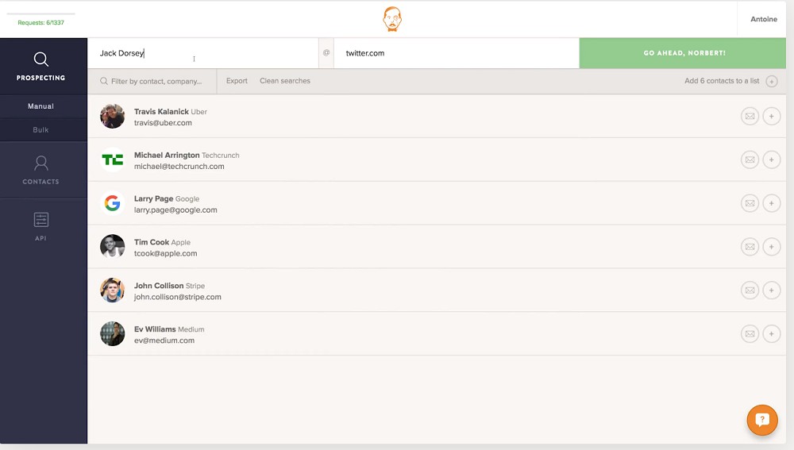This screenshot has height=450, width=794.
Task: Add Ev Williams to list plus icon
Action: pyautogui.click(x=771, y=334)
